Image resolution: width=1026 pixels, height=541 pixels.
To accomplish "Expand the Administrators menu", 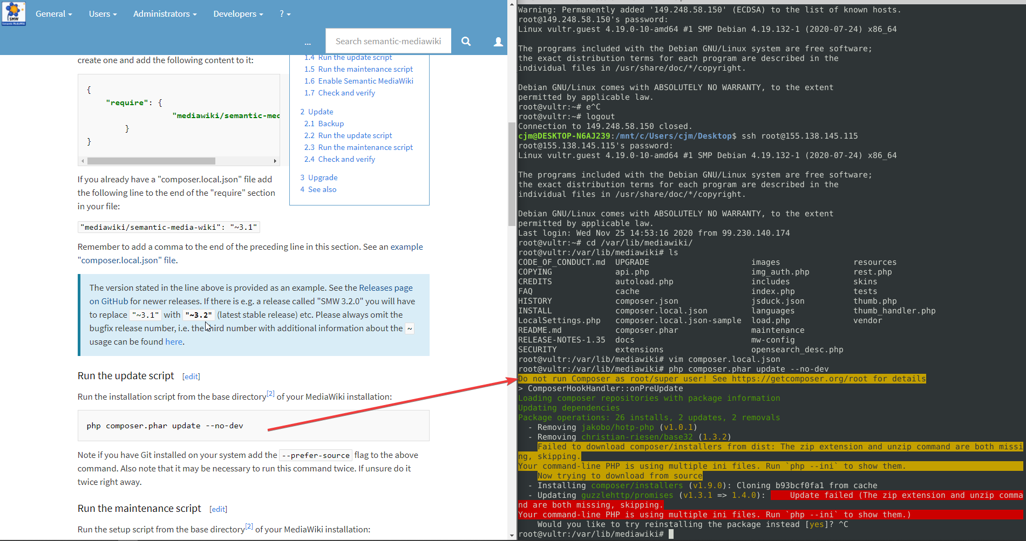I will click(x=165, y=13).
